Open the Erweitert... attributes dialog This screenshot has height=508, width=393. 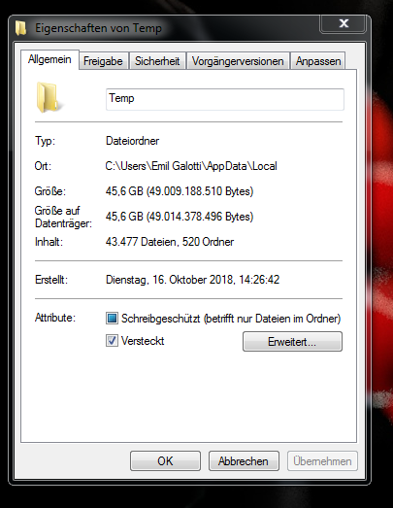pos(292,342)
